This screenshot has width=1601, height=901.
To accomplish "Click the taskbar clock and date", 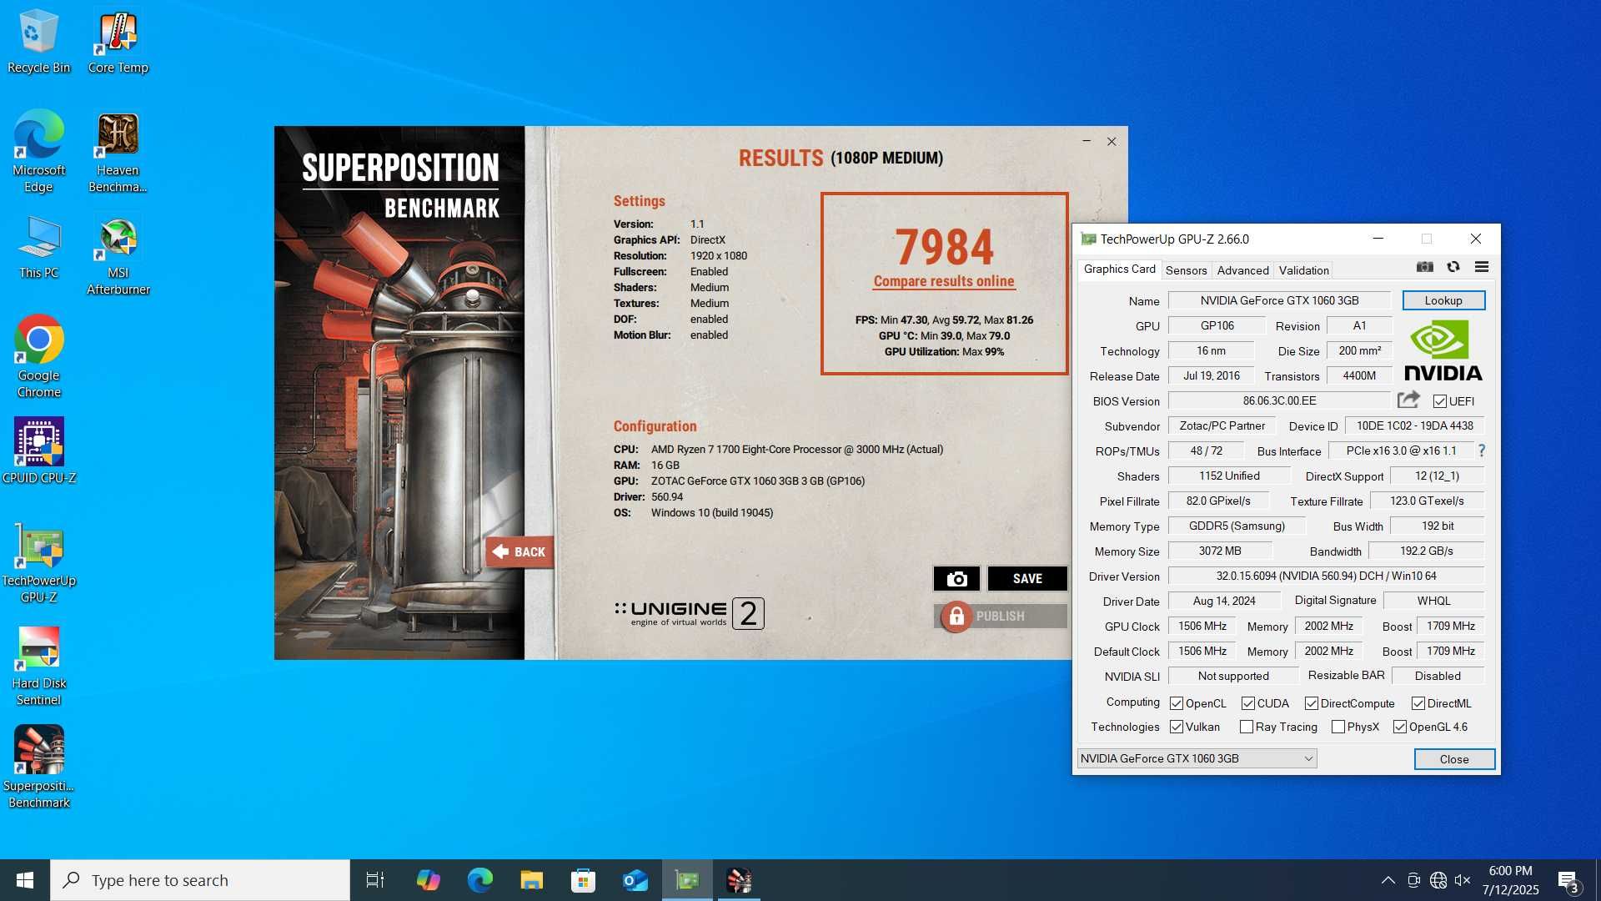I will [1510, 880].
